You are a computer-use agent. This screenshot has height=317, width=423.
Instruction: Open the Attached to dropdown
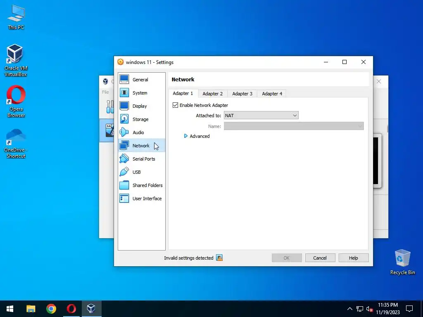pyautogui.click(x=261, y=116)
